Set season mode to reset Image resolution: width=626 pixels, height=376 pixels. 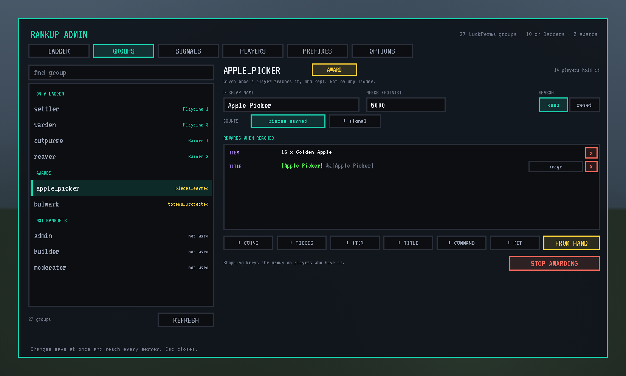point(584,105)
